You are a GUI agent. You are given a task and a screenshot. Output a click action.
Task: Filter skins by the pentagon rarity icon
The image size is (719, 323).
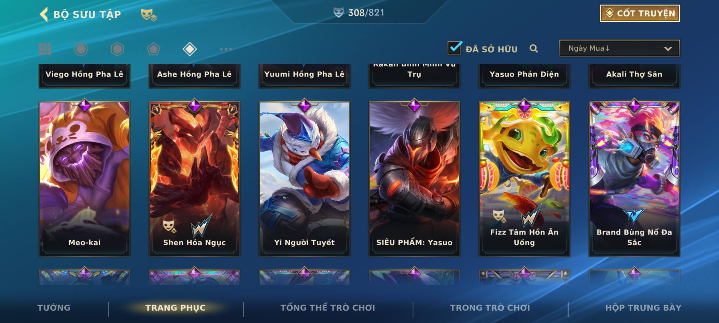pos(153,49)
